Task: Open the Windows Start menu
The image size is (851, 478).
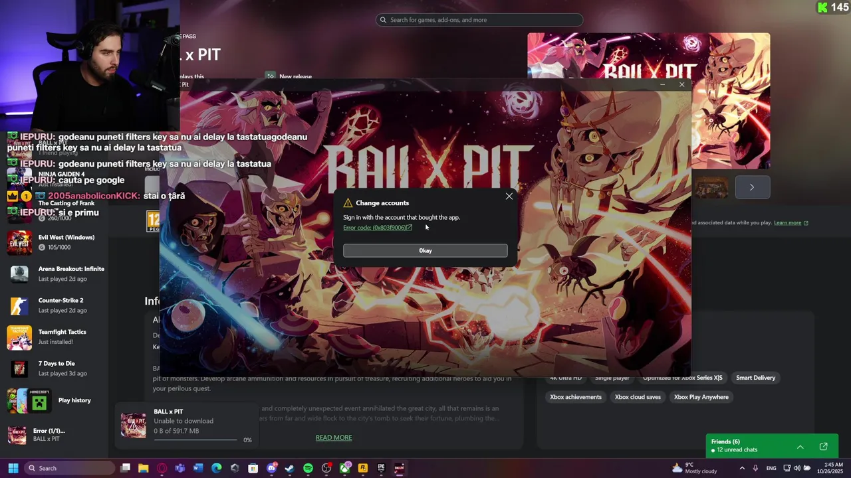Action: tap(13, 468)
